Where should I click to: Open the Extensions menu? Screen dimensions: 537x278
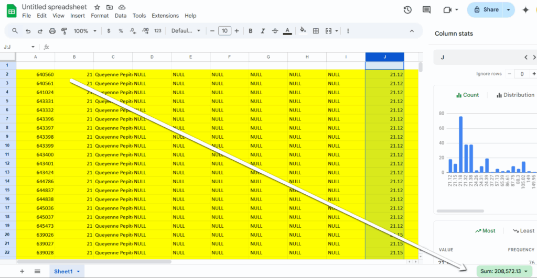165,16
